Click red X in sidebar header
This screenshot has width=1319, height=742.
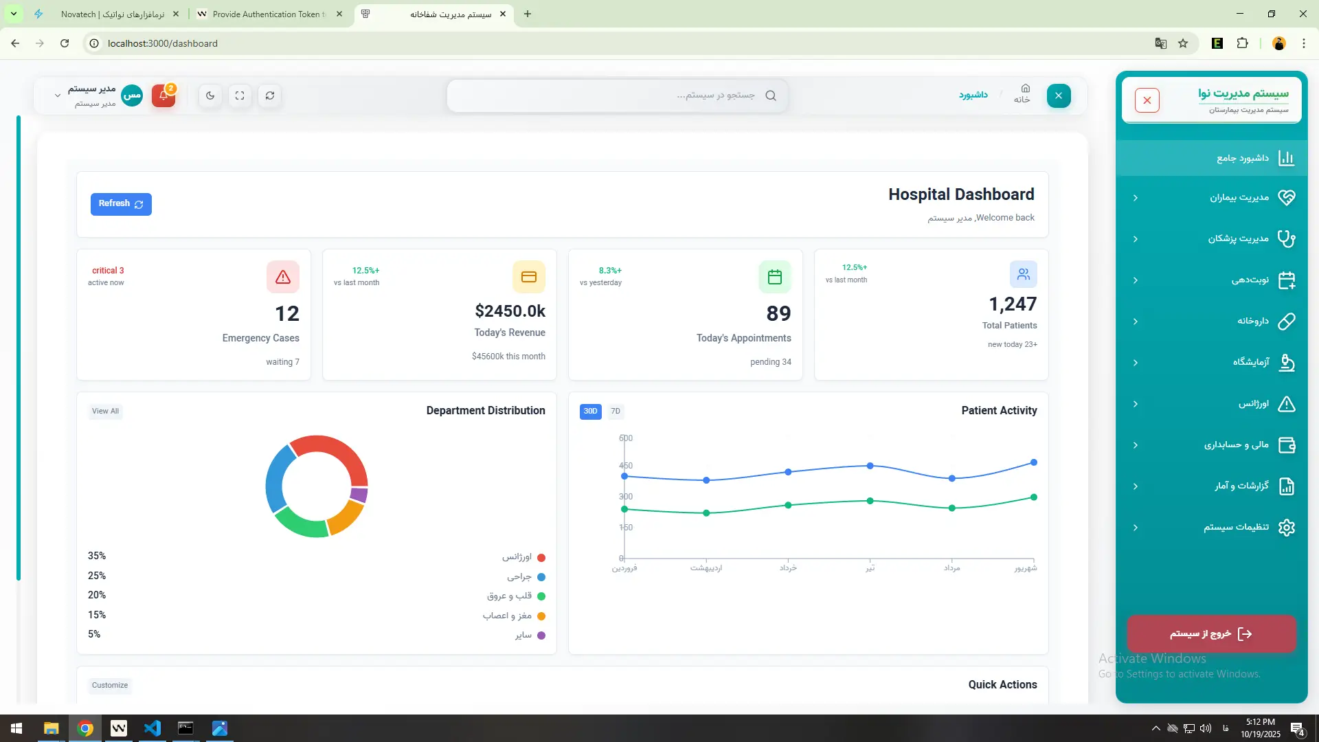point(1147,100)
